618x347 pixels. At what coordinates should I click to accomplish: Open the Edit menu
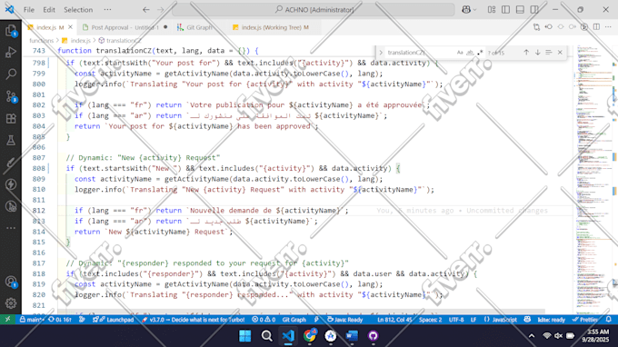coord(49,9)
